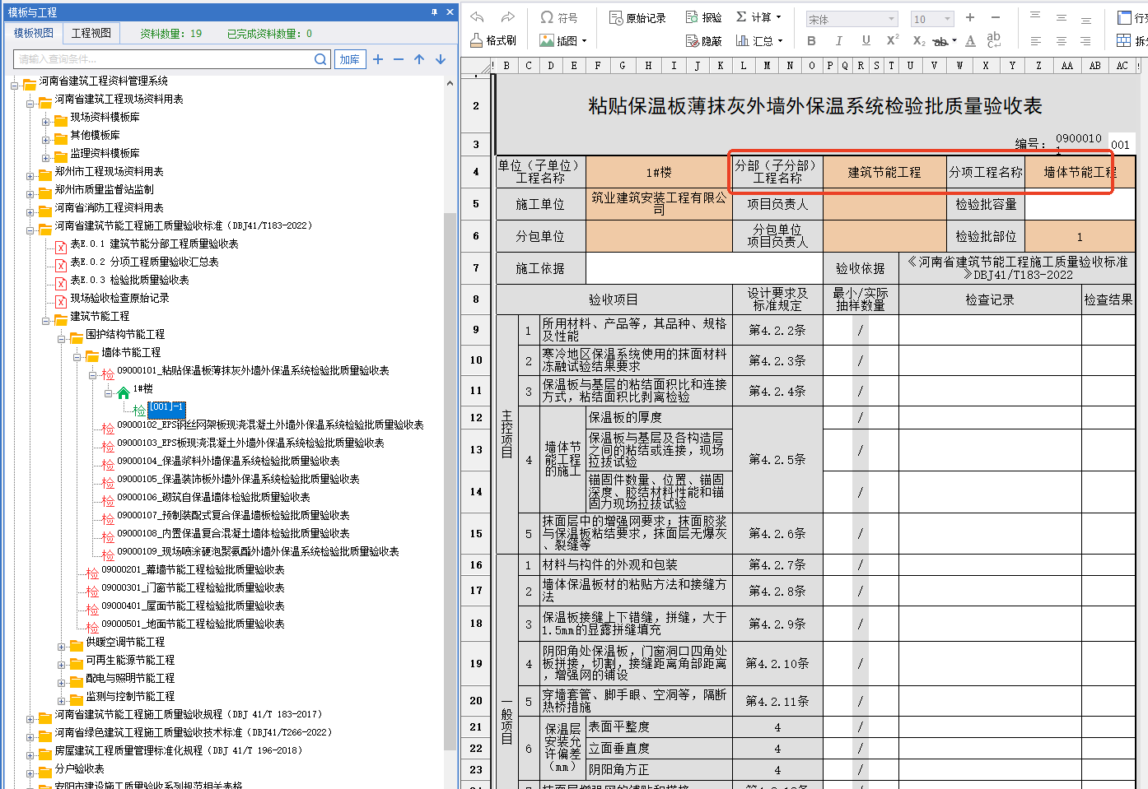Pin the 模板与工程 panel

[434, 12]
